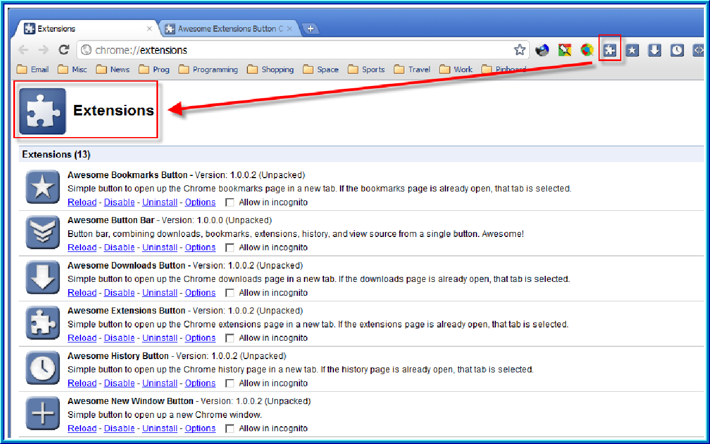The height and width of the screenshot is (444, 710).
Task: Close the Extensions tab
Action: point(149,29)
